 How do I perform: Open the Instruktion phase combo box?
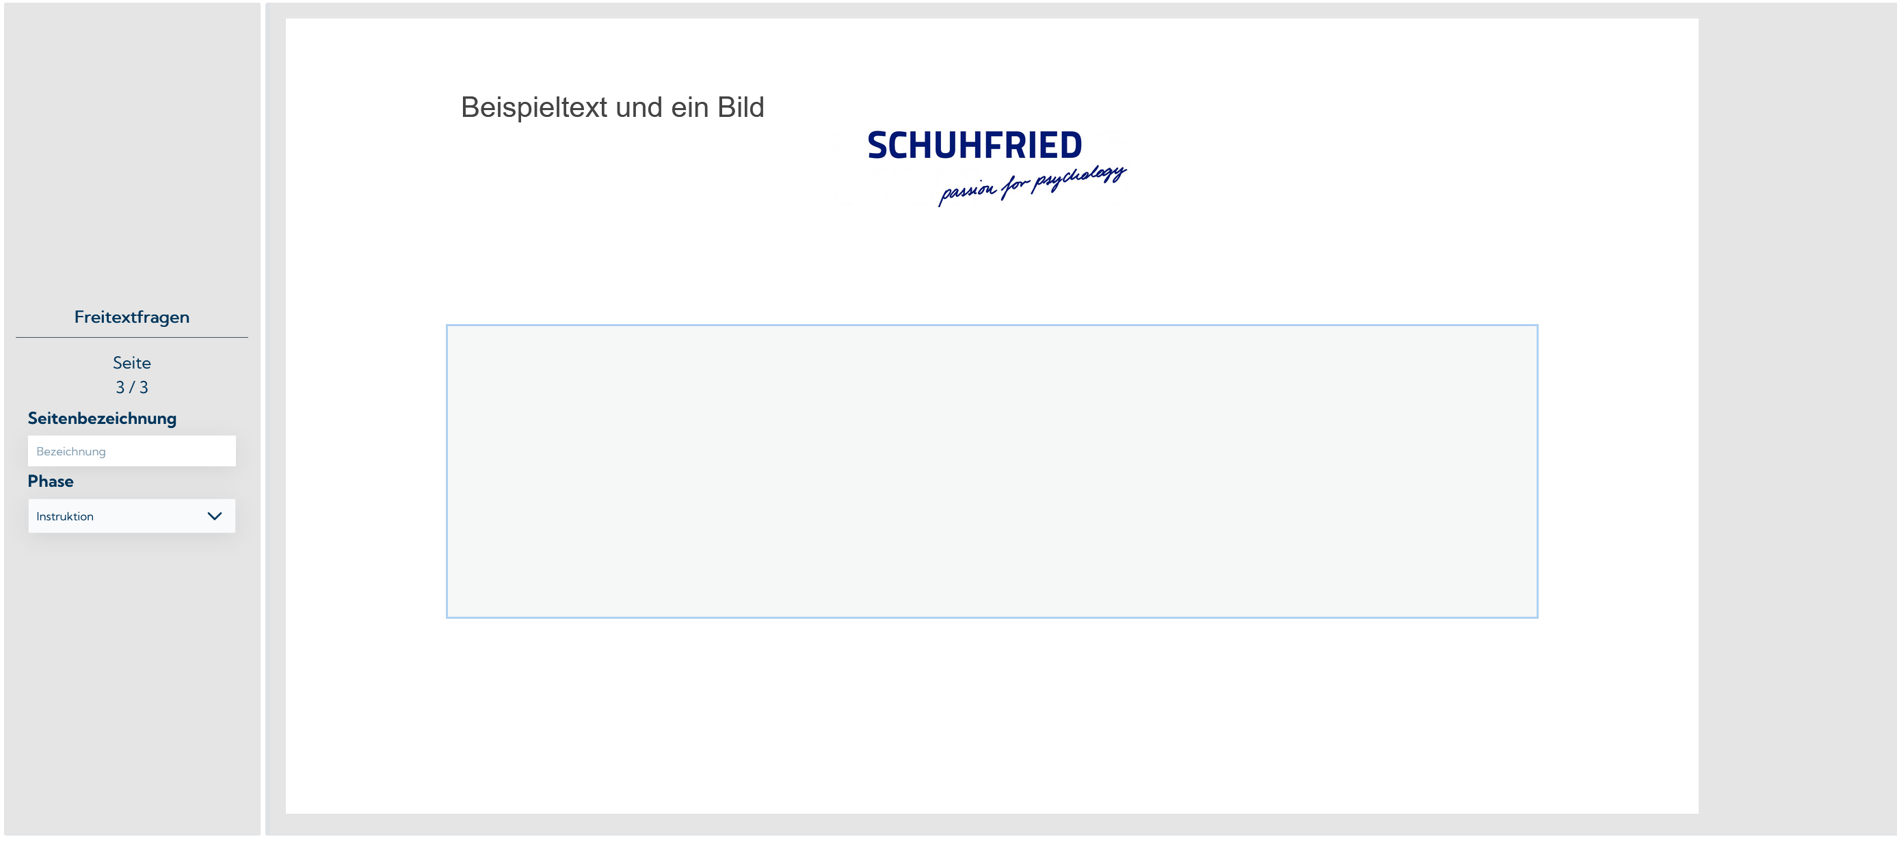(x=118, y=516)
